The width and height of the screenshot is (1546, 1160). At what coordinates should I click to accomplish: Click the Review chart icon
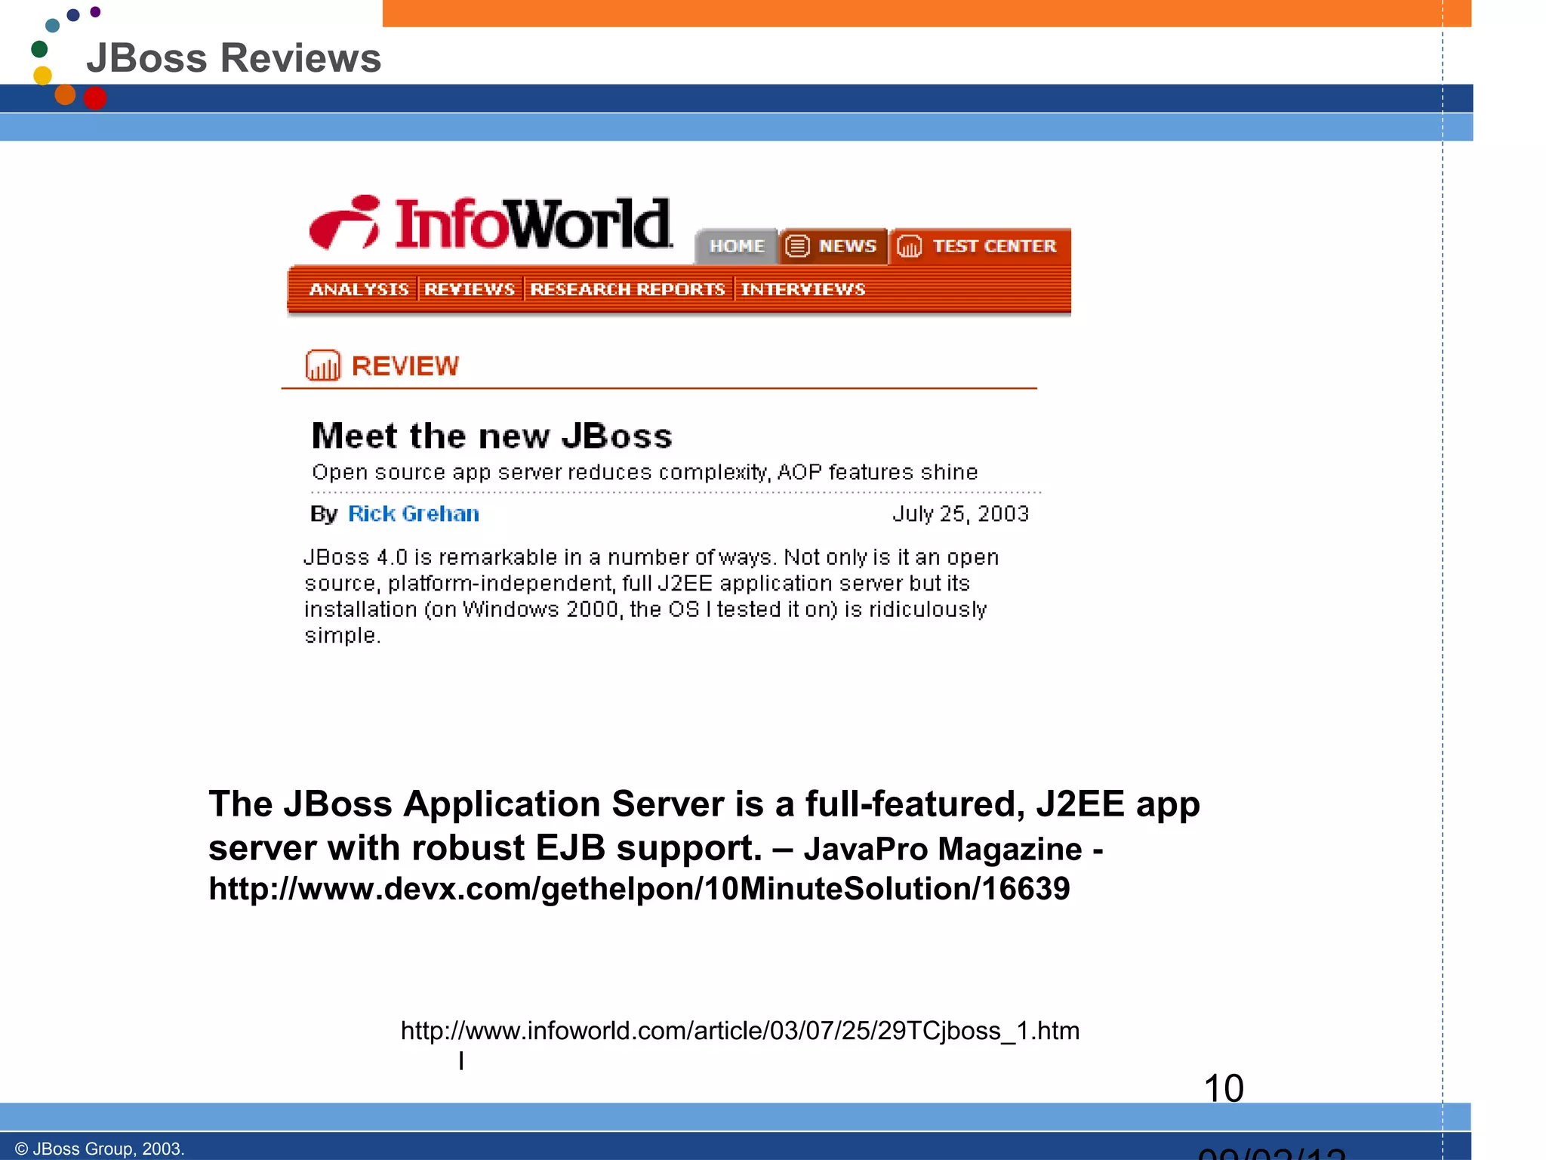click(x=323, y=366)
